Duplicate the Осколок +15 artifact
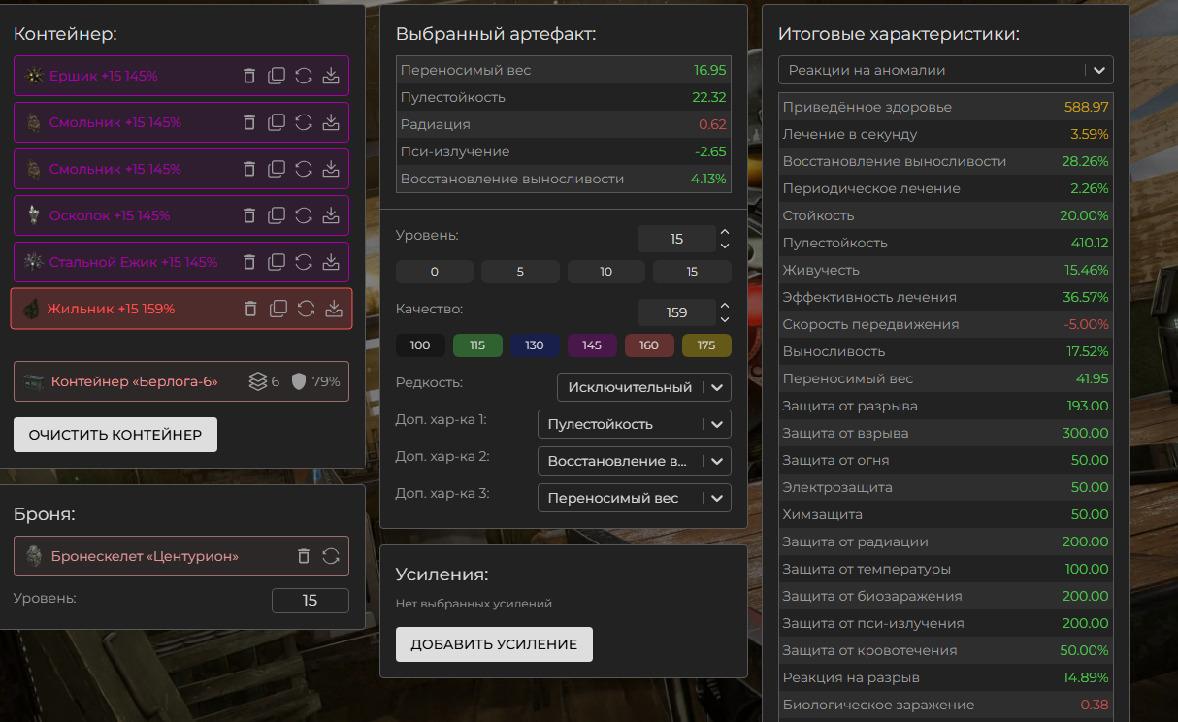This screenshot has width=1178, height=722. (277, 215)
